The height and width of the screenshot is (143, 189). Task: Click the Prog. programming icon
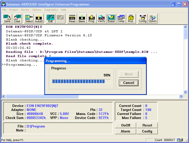point(92,19)
